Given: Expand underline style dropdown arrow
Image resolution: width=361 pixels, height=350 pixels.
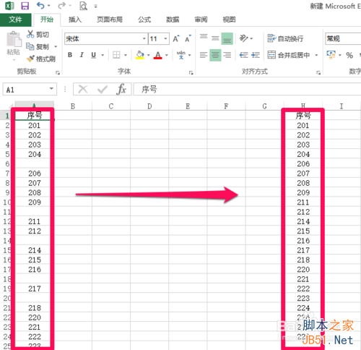Looking at the screenshot, I should 103,55.
